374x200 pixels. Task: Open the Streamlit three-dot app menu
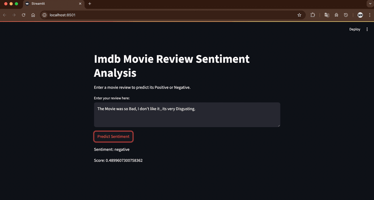[x=367, y=29]
